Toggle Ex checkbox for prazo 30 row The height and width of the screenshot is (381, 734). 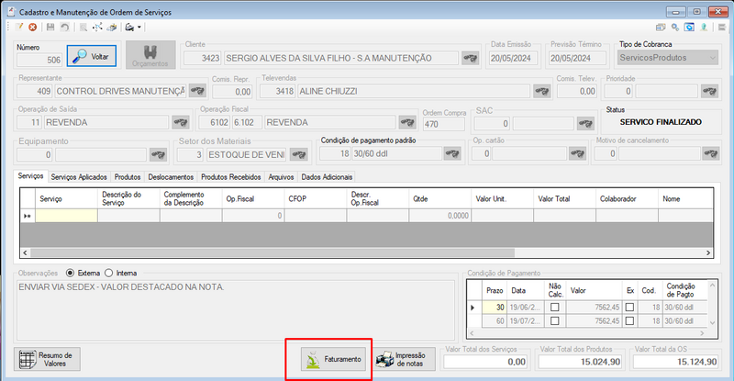(629, 308)
